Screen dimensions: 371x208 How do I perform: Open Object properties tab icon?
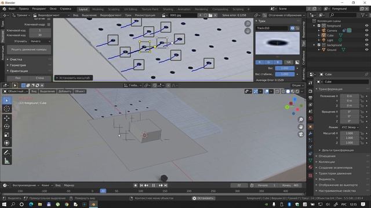coord(311,127)
